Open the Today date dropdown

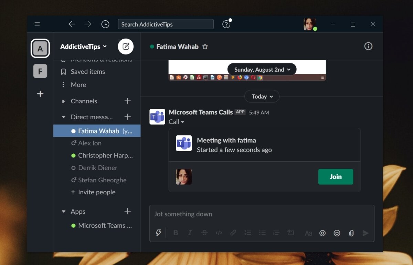point(262,96)
